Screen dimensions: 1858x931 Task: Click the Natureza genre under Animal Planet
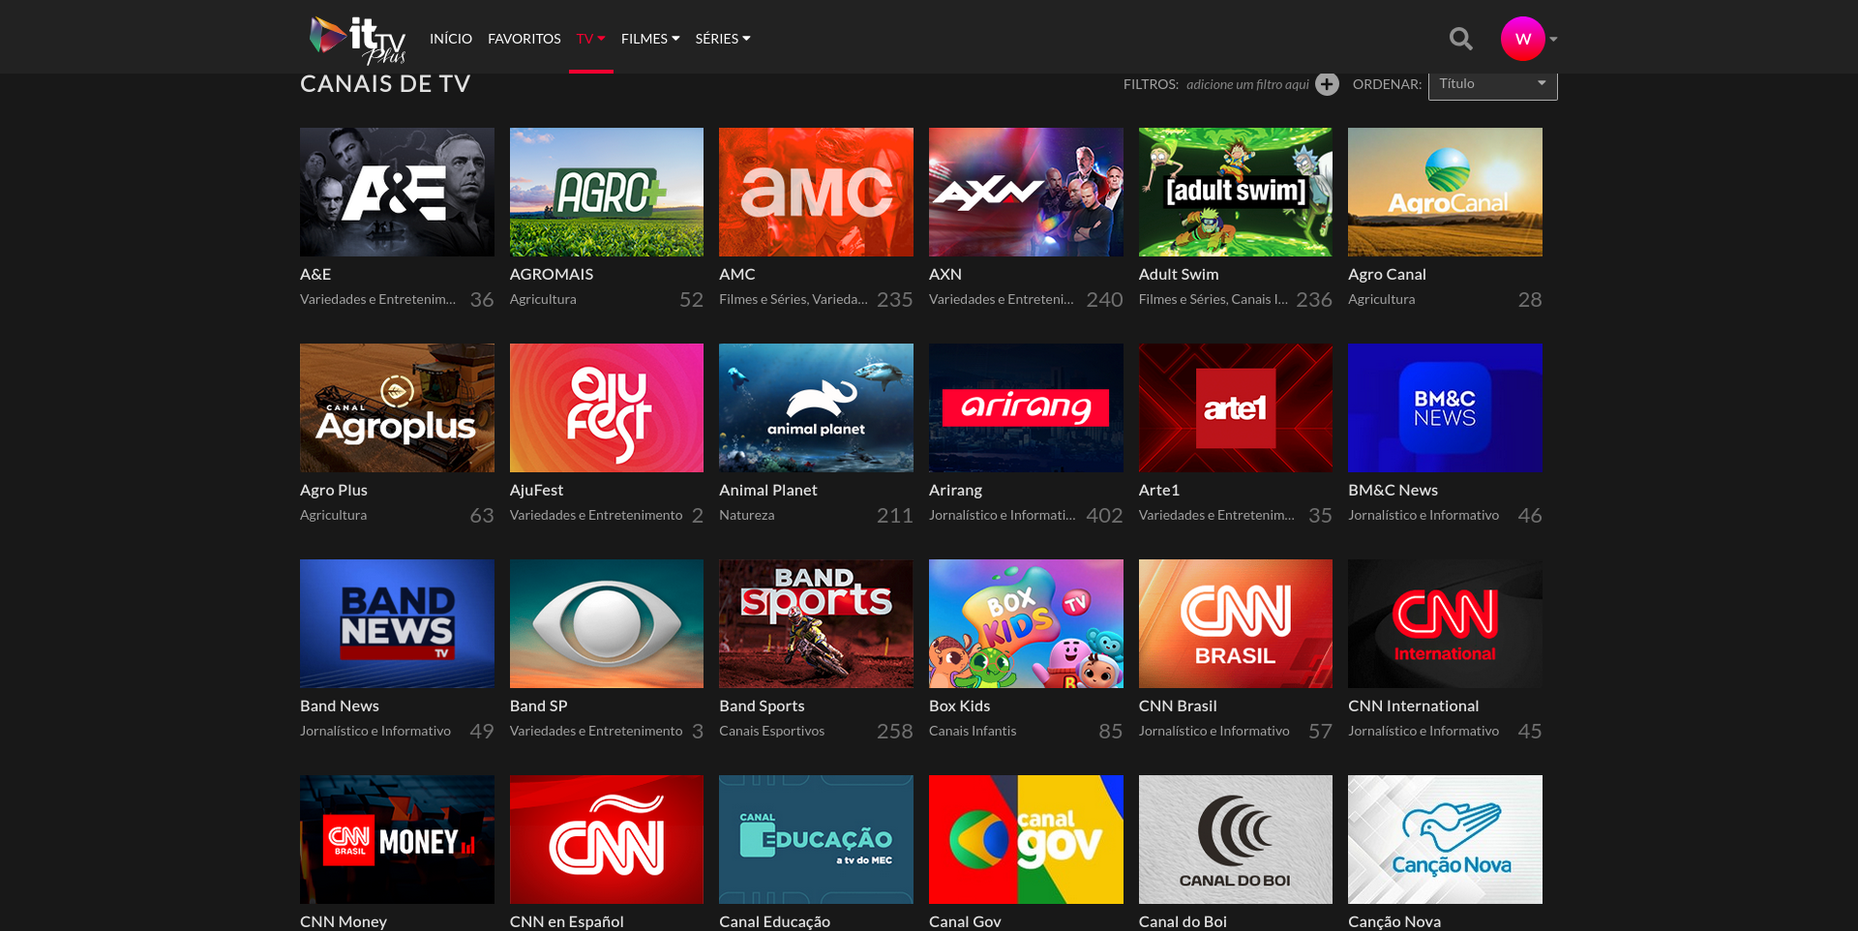746,515
